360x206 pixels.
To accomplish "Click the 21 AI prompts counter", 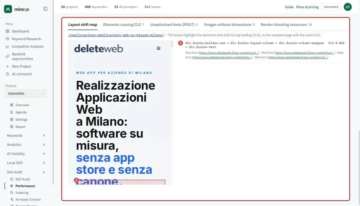I will click(x=126, y=7).
